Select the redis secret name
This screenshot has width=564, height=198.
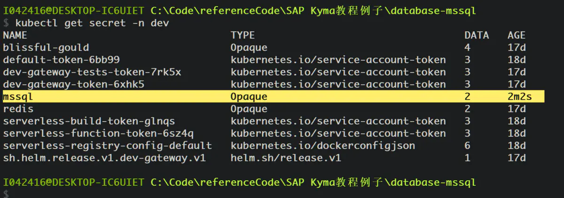tap(18, 109)
